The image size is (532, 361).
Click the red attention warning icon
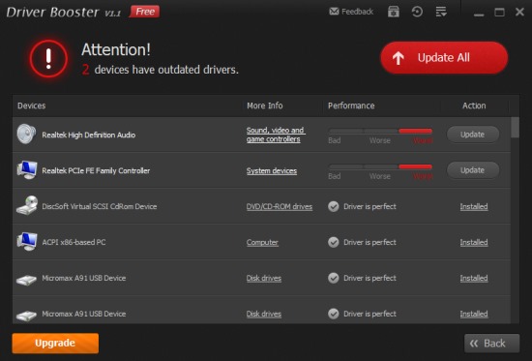tap(48, 59)
